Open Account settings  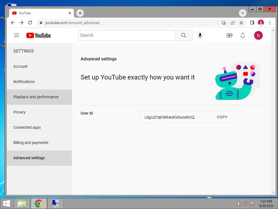tap(39, 66)
